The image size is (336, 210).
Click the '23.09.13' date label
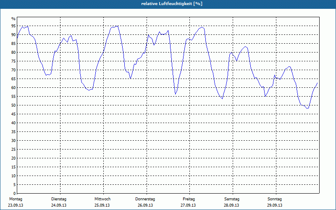tap(16, 205)
